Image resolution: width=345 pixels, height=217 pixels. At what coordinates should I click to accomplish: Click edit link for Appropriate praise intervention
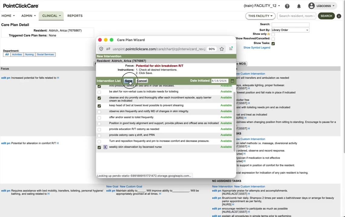214,191
